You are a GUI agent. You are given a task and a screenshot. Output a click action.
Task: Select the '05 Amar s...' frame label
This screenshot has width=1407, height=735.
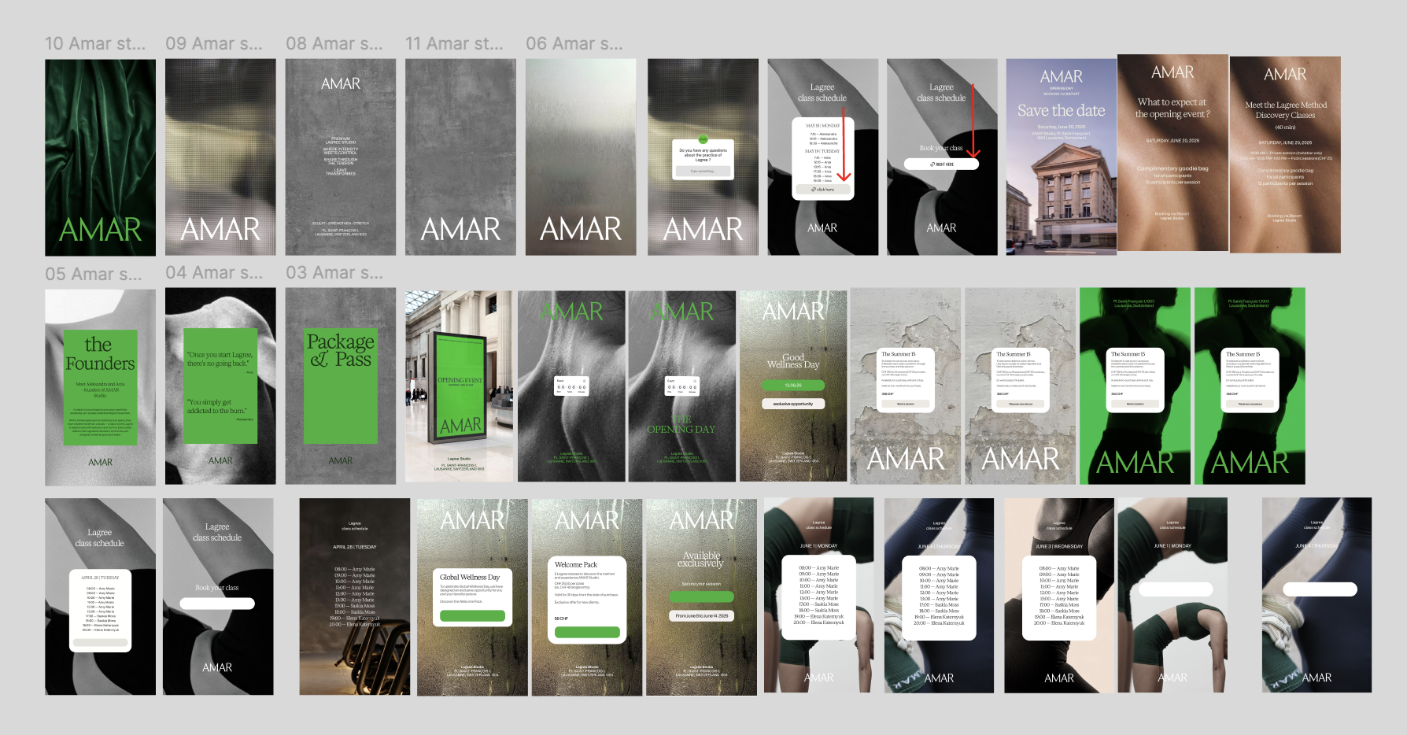(x=94, y=274)
